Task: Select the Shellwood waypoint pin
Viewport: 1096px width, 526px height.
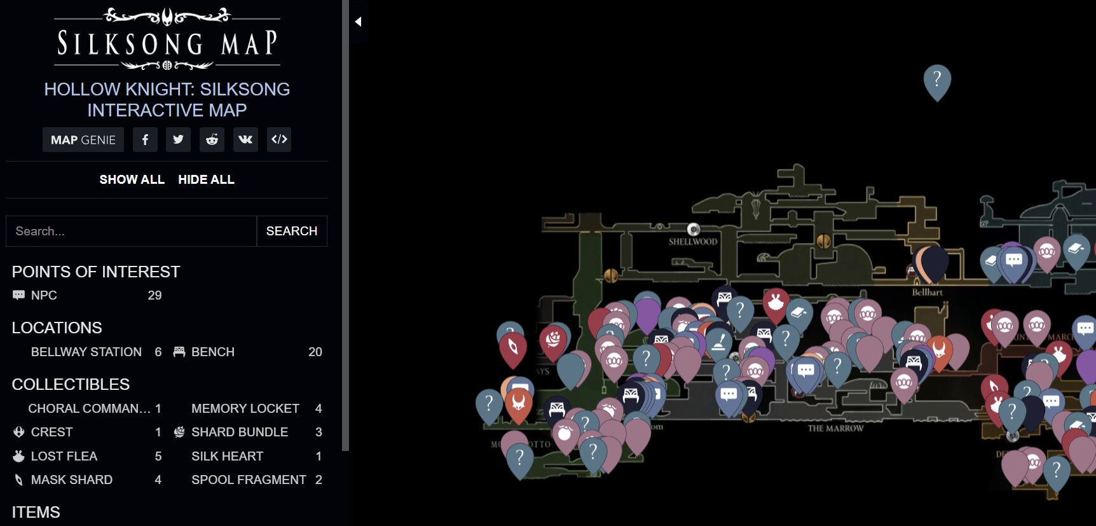Action: (694, 229)
